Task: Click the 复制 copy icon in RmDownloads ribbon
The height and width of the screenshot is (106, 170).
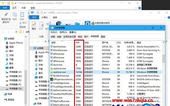Action: tap(15, 15)
